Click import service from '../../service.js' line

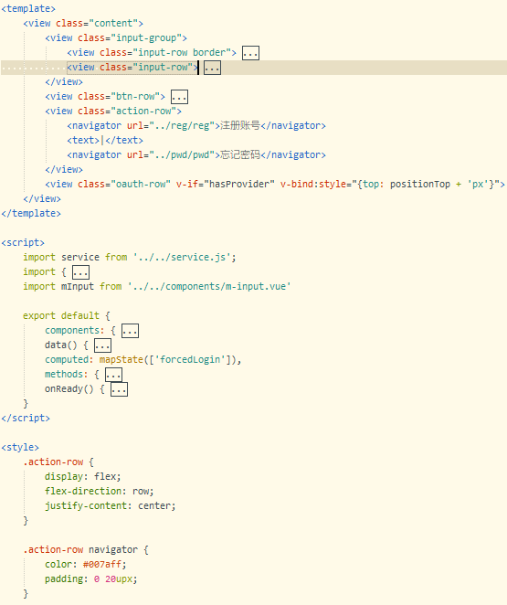click(x=129, y=258)
